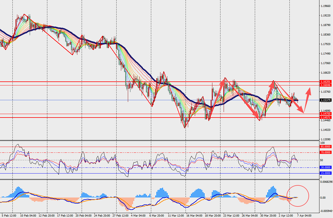Click the 1.19230 price scale value
Screen dimensions: 333x218
(x=325, y=16)
